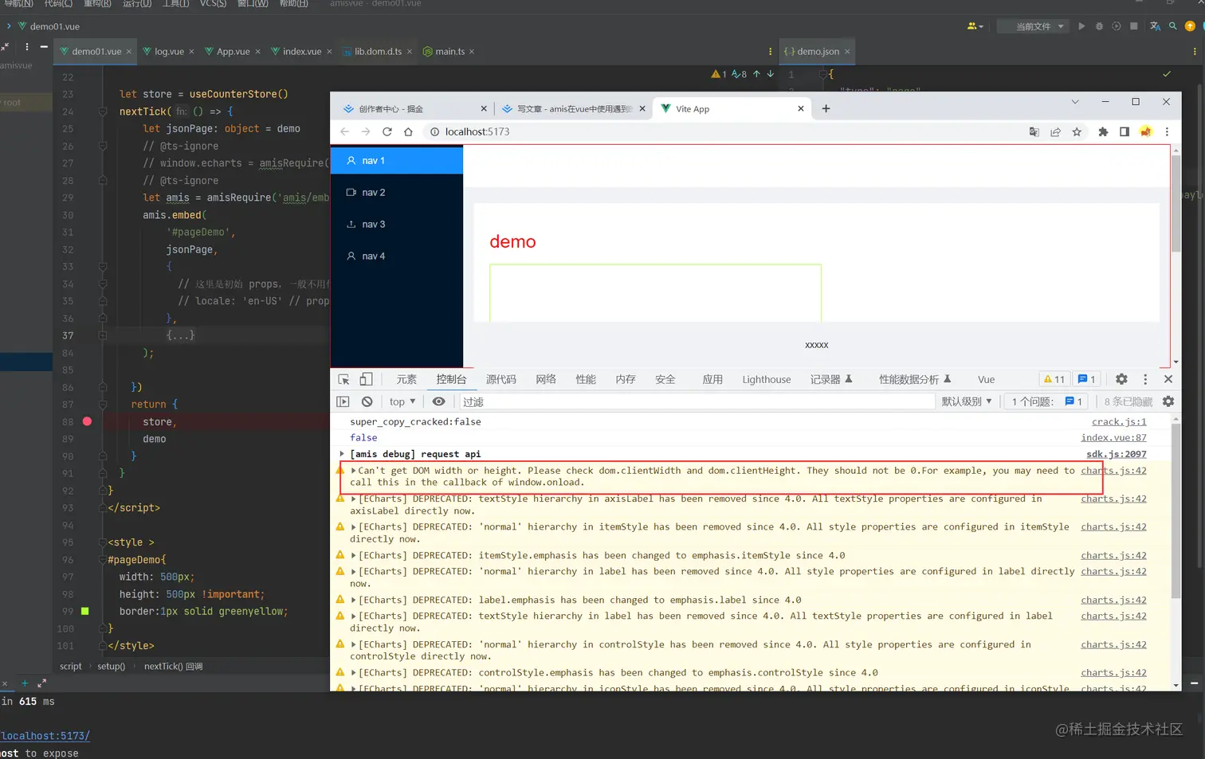Screen dimensions: 1205x759
Task: Select 'nav 2' in the sidebar
Action: click(x=373, y=193)
